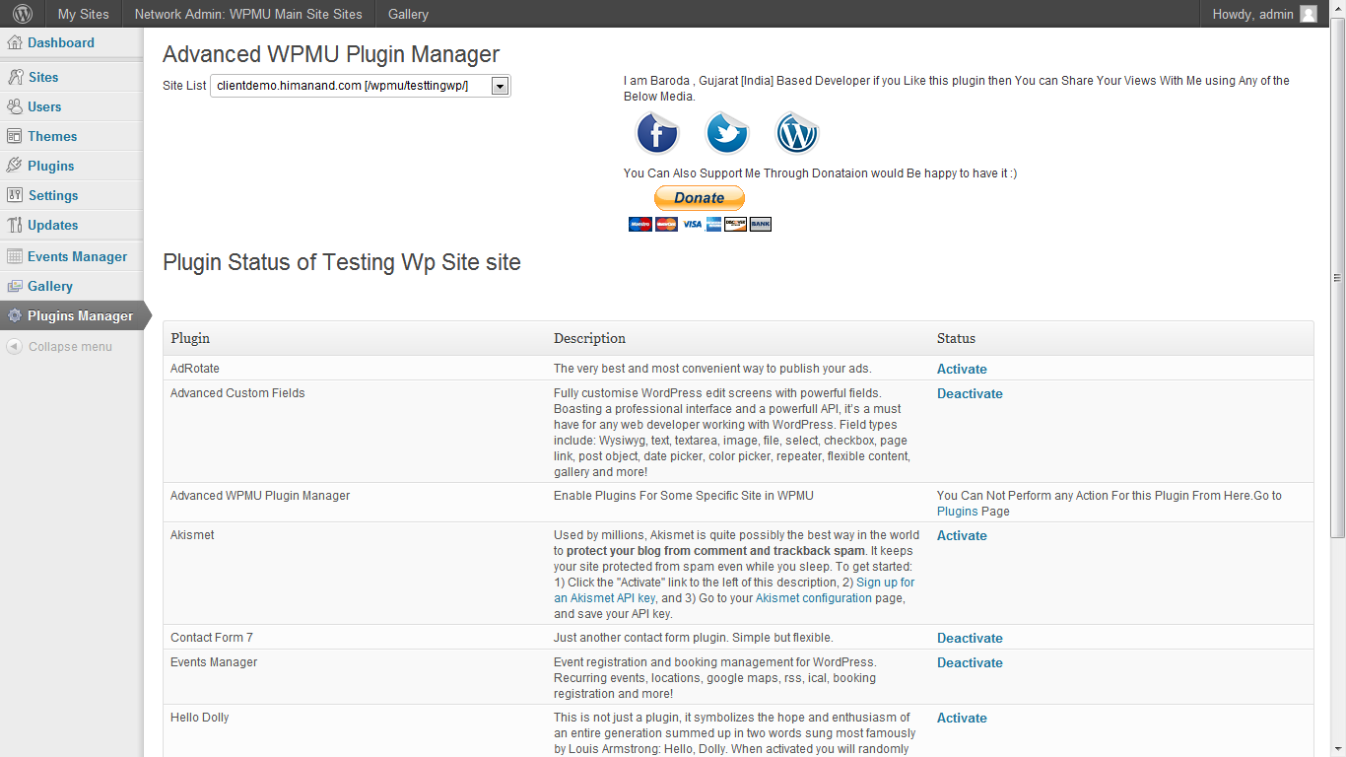
Task: Open the Facebook share icon
Action: pyautogui.click(x=657, y=133)
